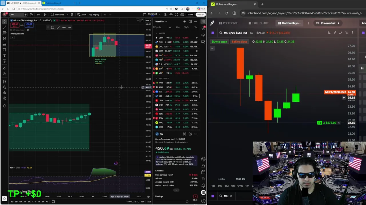Select NVDA row in watchlist
Viewport: 366px width, 205px height.
tap(176, 83)
